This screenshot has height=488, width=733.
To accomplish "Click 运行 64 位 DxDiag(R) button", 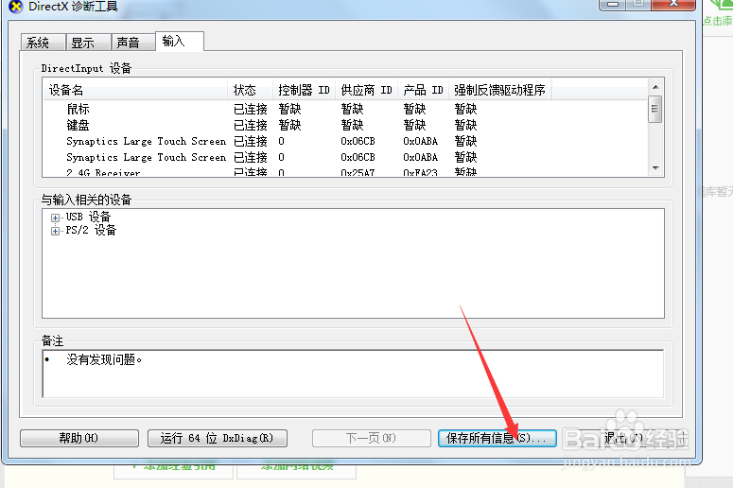I will 217,438.
